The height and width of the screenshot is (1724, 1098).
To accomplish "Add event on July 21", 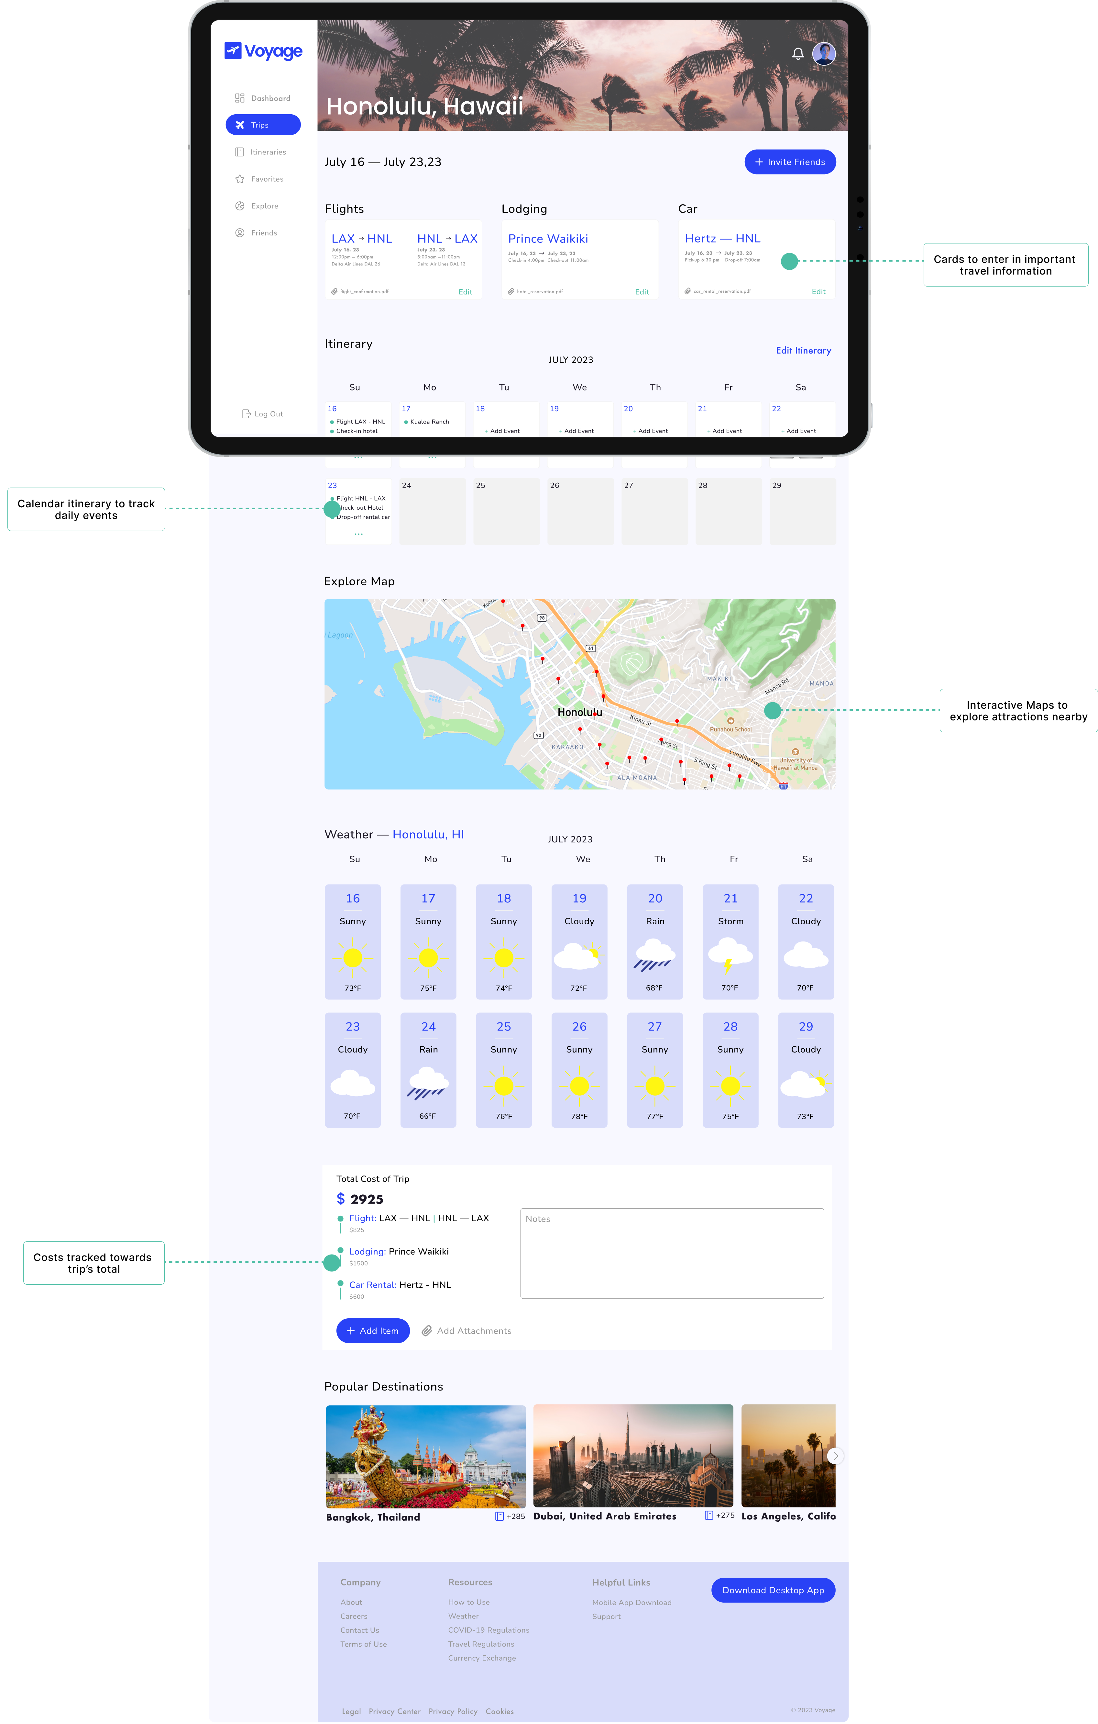I will 725,431.
